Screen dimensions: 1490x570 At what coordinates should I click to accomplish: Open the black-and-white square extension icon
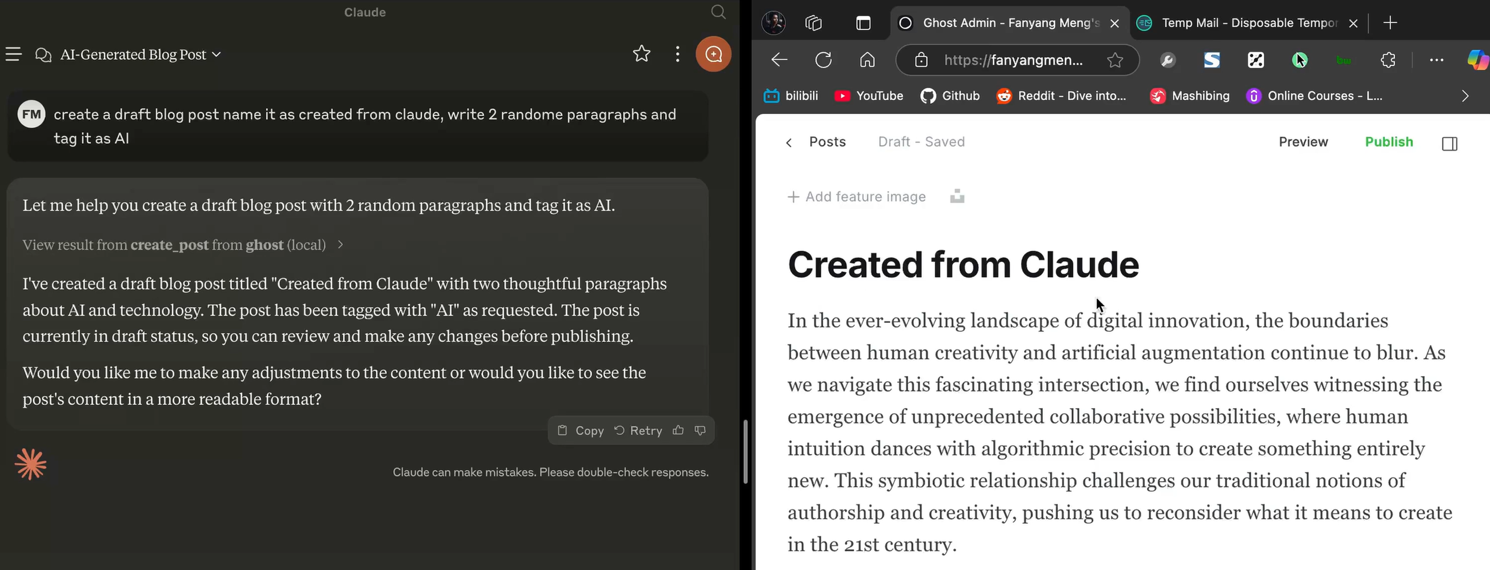tap(1256, 60)
